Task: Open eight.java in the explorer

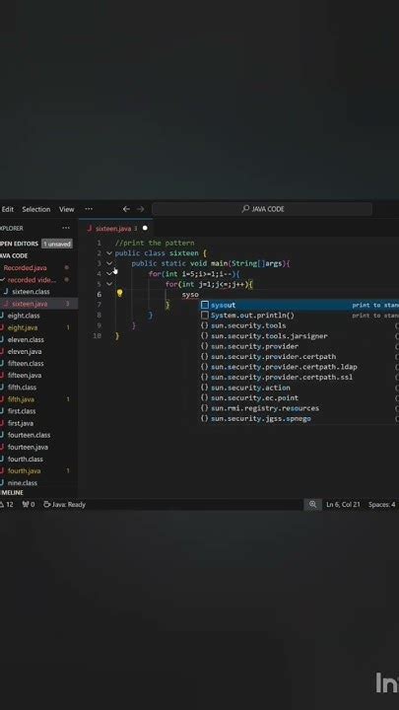Action: 23,327
